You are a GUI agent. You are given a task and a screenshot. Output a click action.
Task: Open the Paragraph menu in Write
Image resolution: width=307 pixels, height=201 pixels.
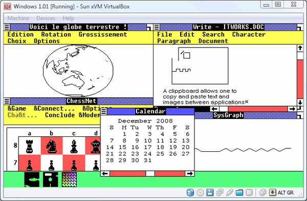[174, 41]
